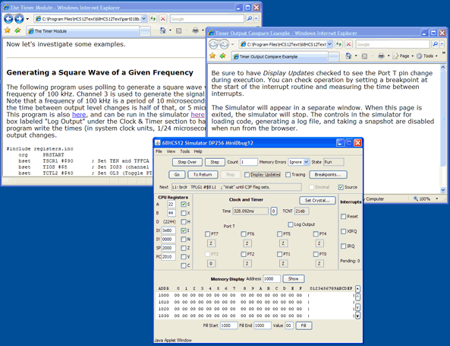Screen dimensions: 450x346
Task: Click scroll-down arrow in Output Compare page scrollbar
Action: [443, 190]
